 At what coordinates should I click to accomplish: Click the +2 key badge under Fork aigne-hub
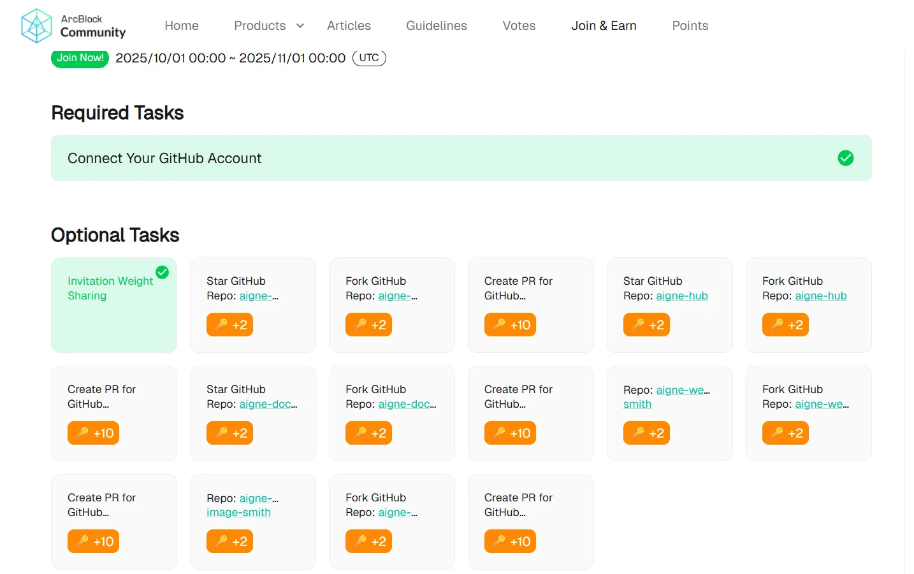(785, 325)
